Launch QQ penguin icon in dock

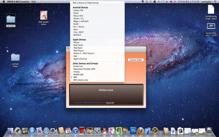click(104, 131)
